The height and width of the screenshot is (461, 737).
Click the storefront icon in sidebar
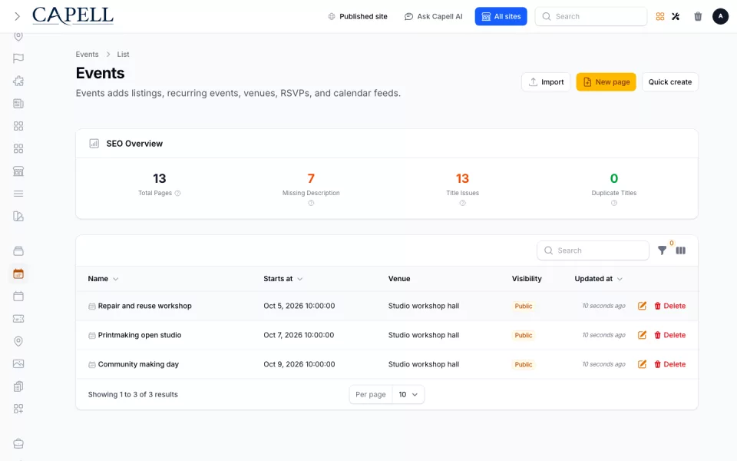pos(18,171)
